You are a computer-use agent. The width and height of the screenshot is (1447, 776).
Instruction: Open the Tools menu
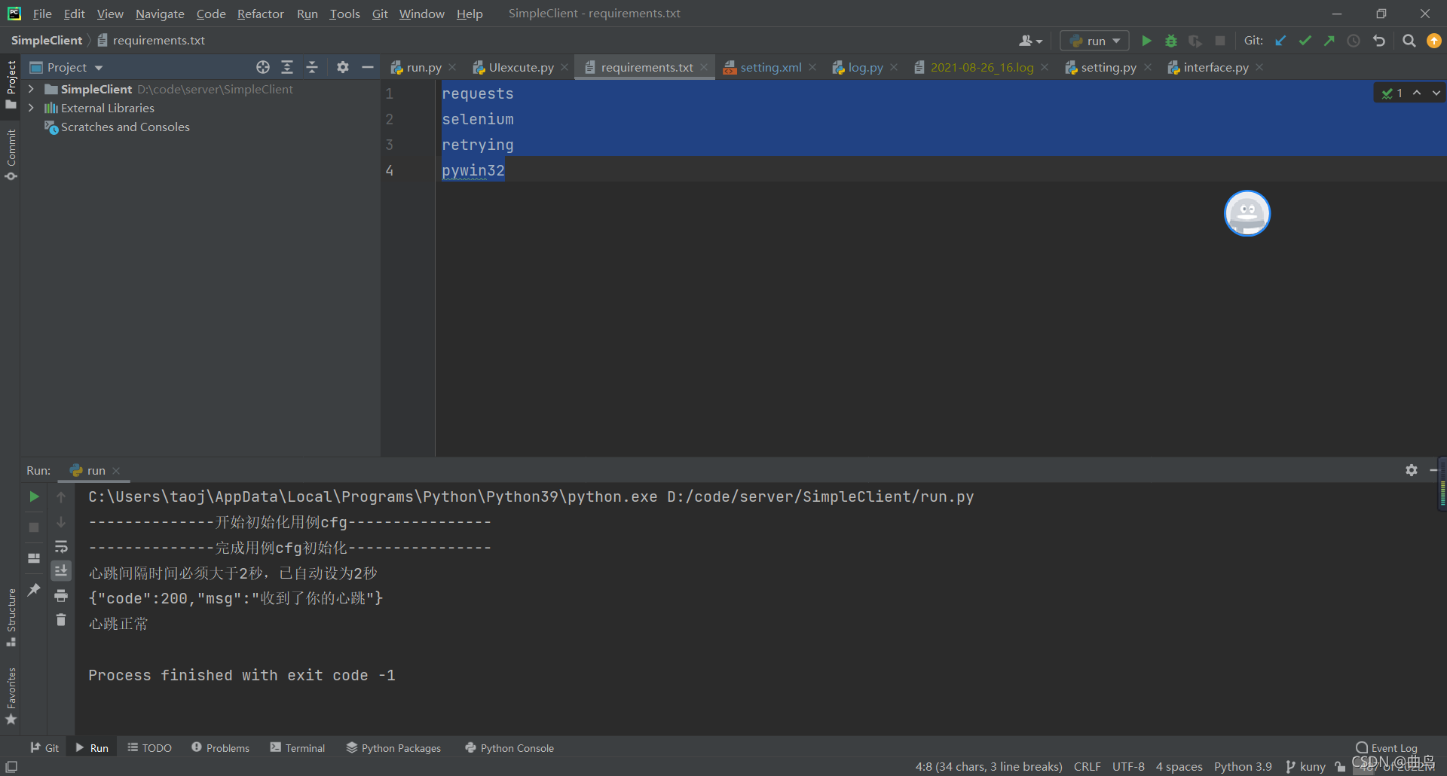[x=344, y=14]
